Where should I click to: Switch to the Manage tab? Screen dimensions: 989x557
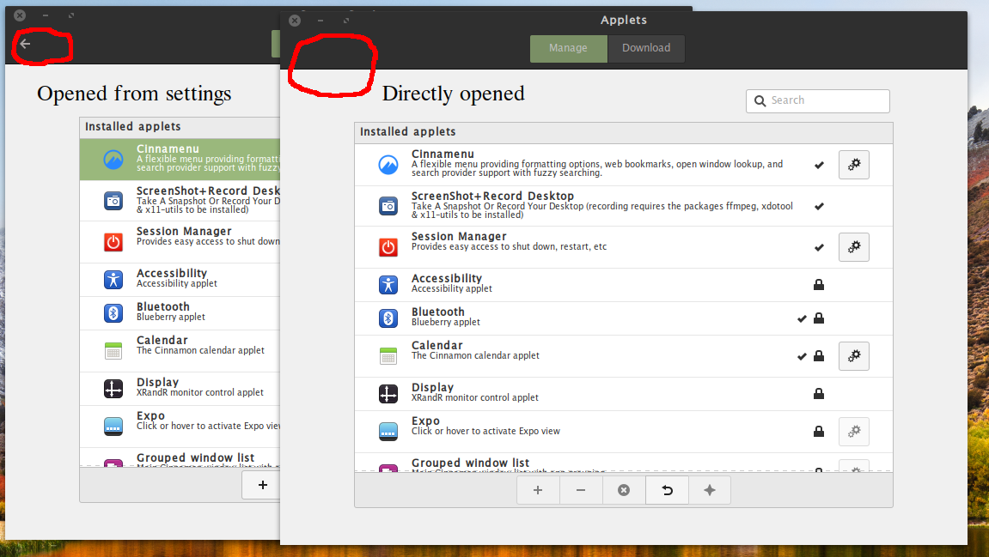[x=568, y=48]
